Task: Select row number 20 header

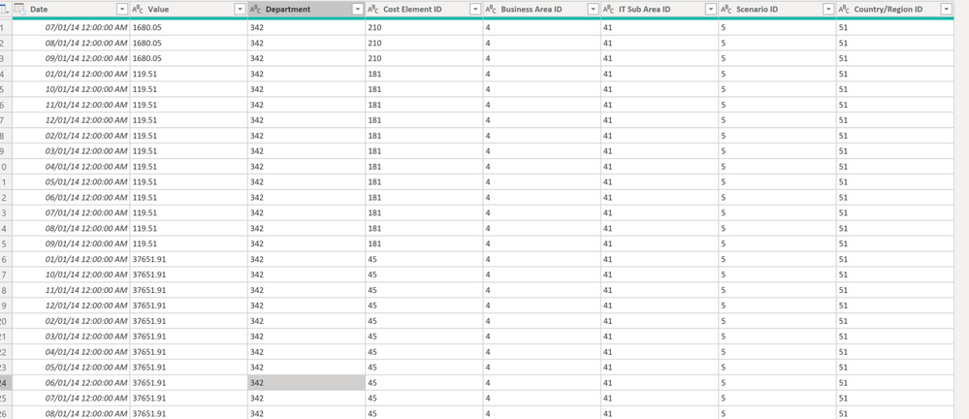Action: 6,321
